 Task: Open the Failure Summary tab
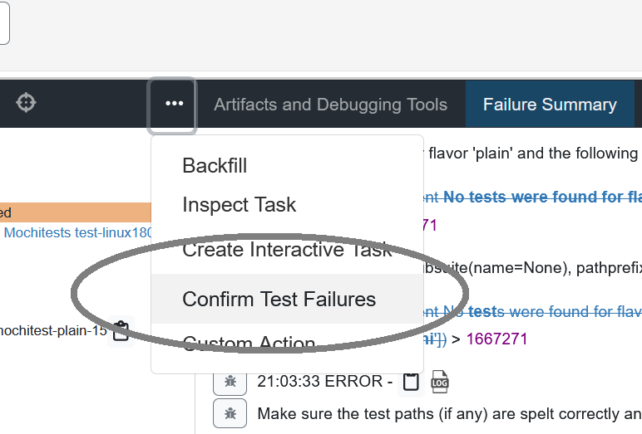tap(550, 105)
